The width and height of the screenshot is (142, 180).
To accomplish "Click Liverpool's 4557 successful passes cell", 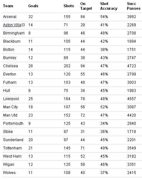I will coord(132,99).
